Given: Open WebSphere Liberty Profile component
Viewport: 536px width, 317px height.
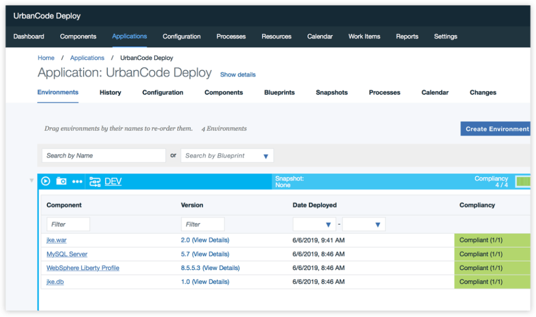Looking at the screenshot, I should (x=83, y=268).
